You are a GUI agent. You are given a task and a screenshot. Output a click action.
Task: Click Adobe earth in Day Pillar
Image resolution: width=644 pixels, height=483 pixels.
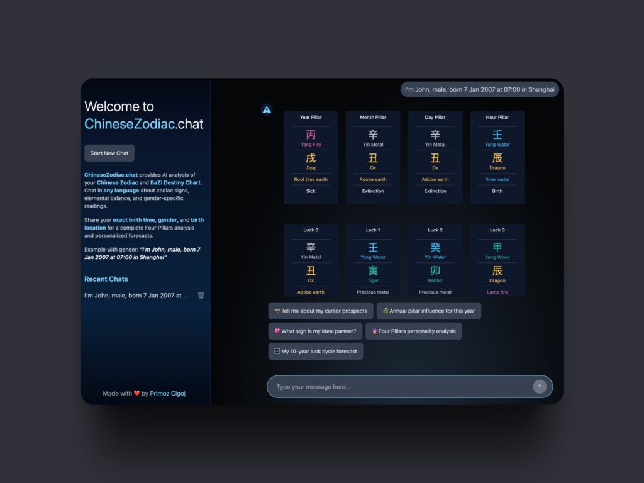point(435,179)
